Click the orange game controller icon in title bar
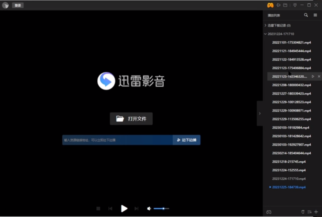 click(270, 5)
